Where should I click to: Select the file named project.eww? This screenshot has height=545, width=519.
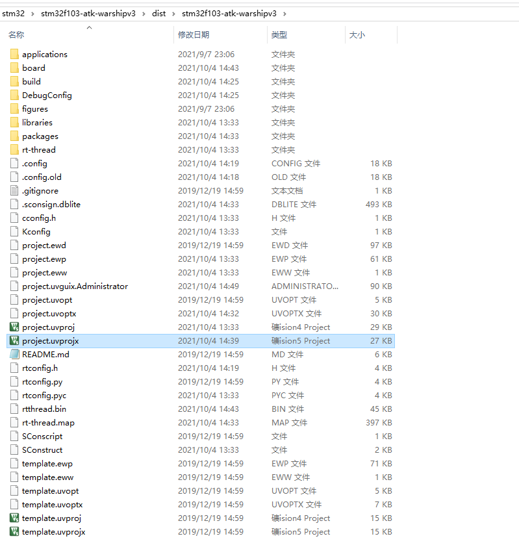tap(45, 273)
